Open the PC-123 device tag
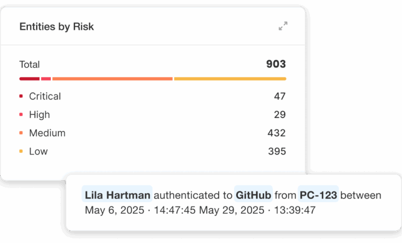 [318, 195]
